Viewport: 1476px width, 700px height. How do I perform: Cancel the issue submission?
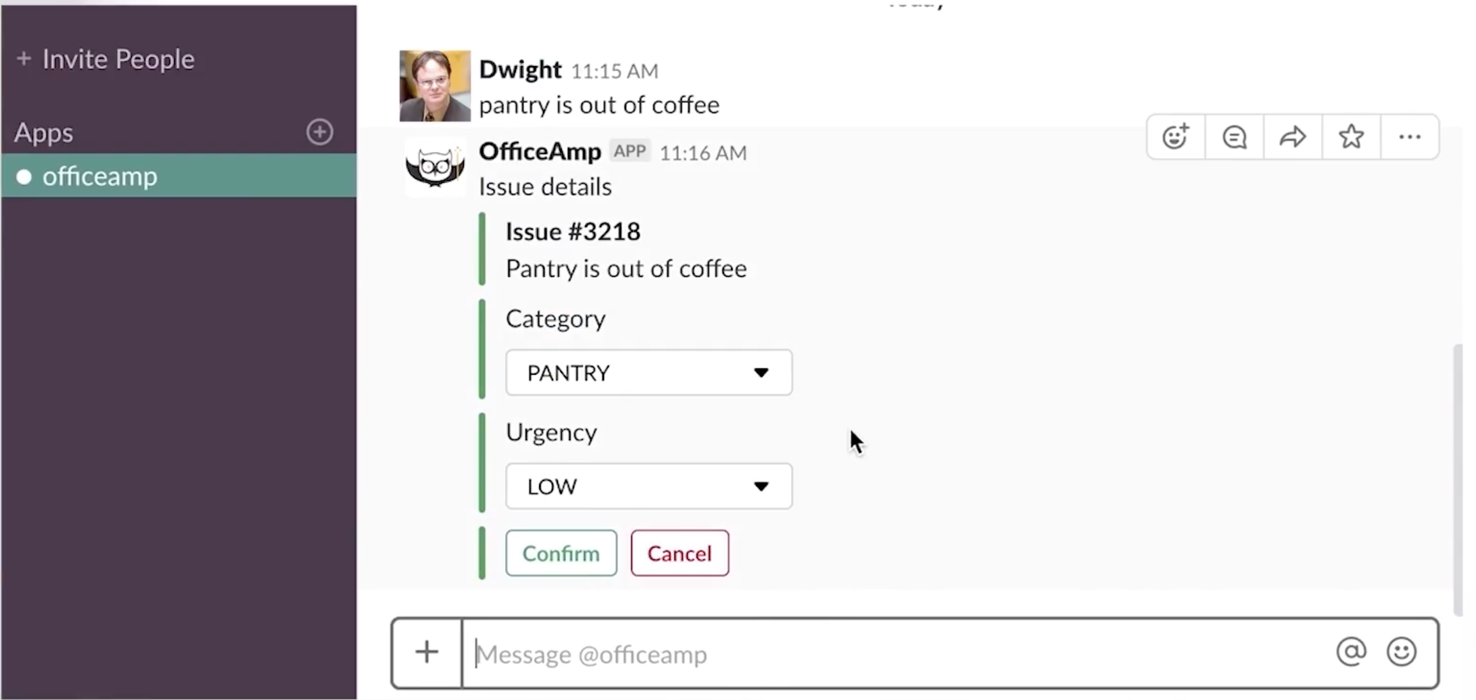tap(679, 553)
